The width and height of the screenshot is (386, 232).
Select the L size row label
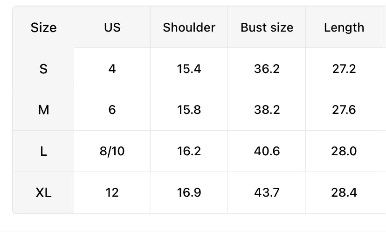coord(43,151)
